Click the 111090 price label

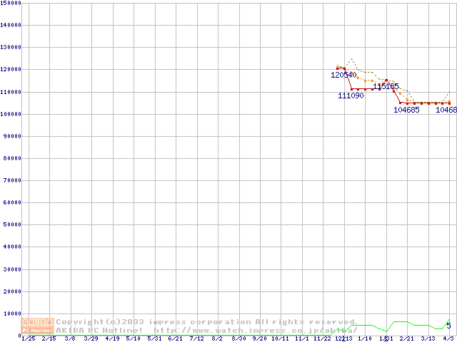pos(351,95)
